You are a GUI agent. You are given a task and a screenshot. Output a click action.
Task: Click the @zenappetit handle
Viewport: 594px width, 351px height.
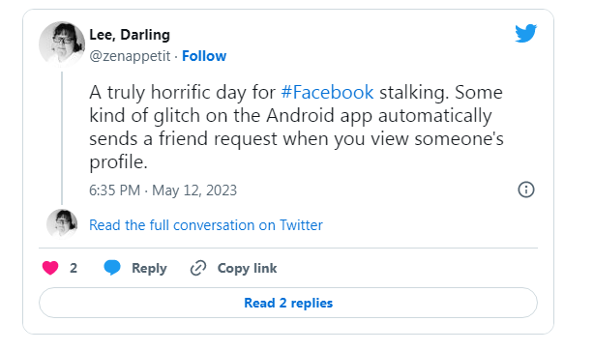(x=130, y=56)
